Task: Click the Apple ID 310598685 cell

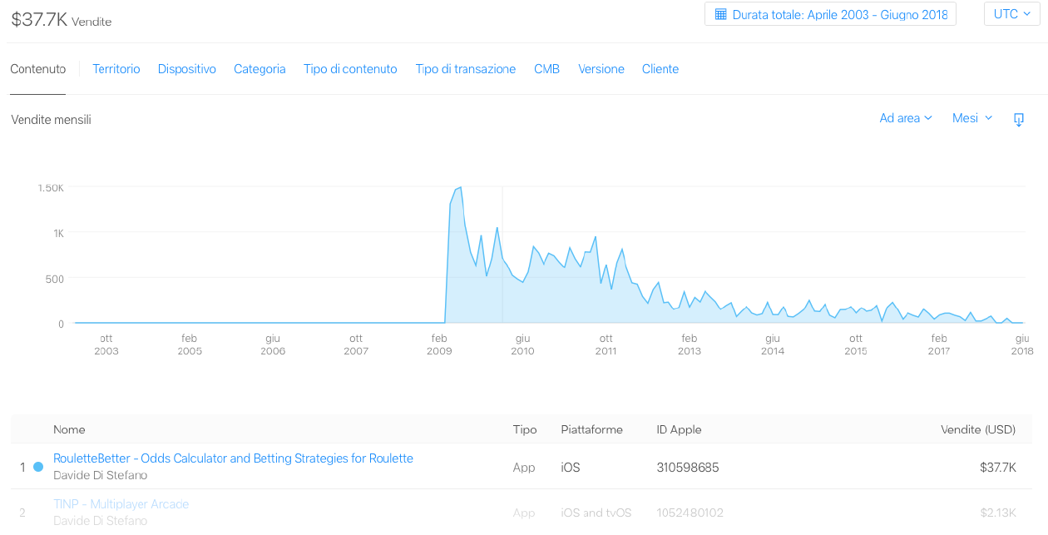Action: click(688, 468)
